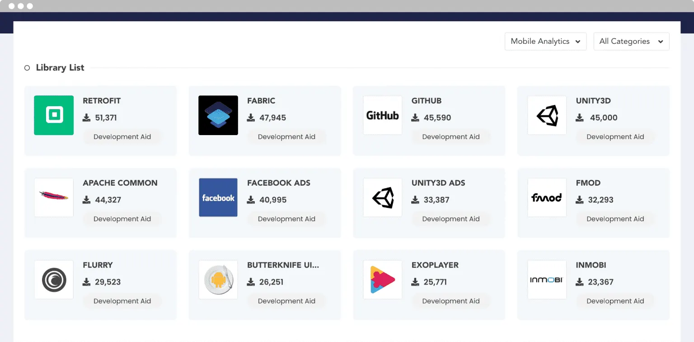This screenshot has width=694, height=342.
Task: Select the UNITY3D ADS title
Action: coord(438,183)
